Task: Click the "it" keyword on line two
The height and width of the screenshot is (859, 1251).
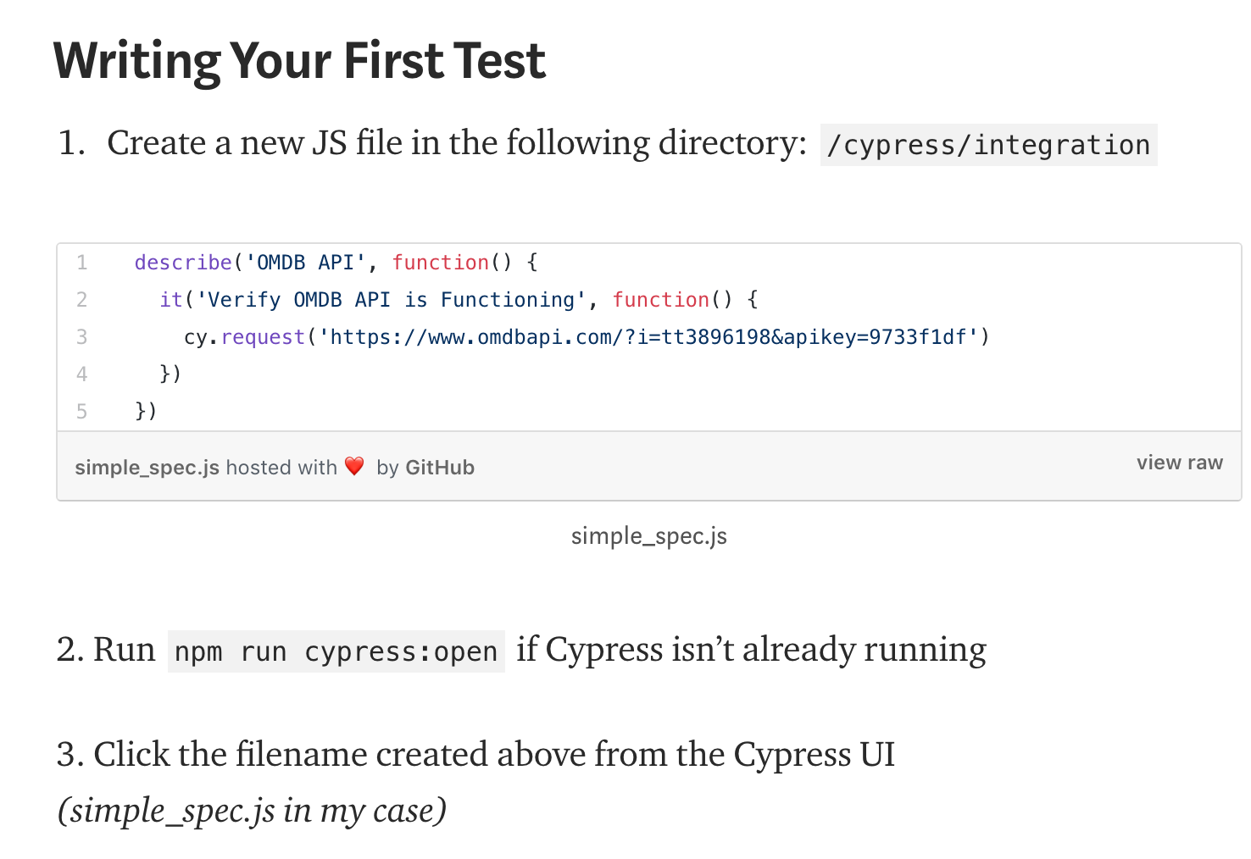Action: 170,300
